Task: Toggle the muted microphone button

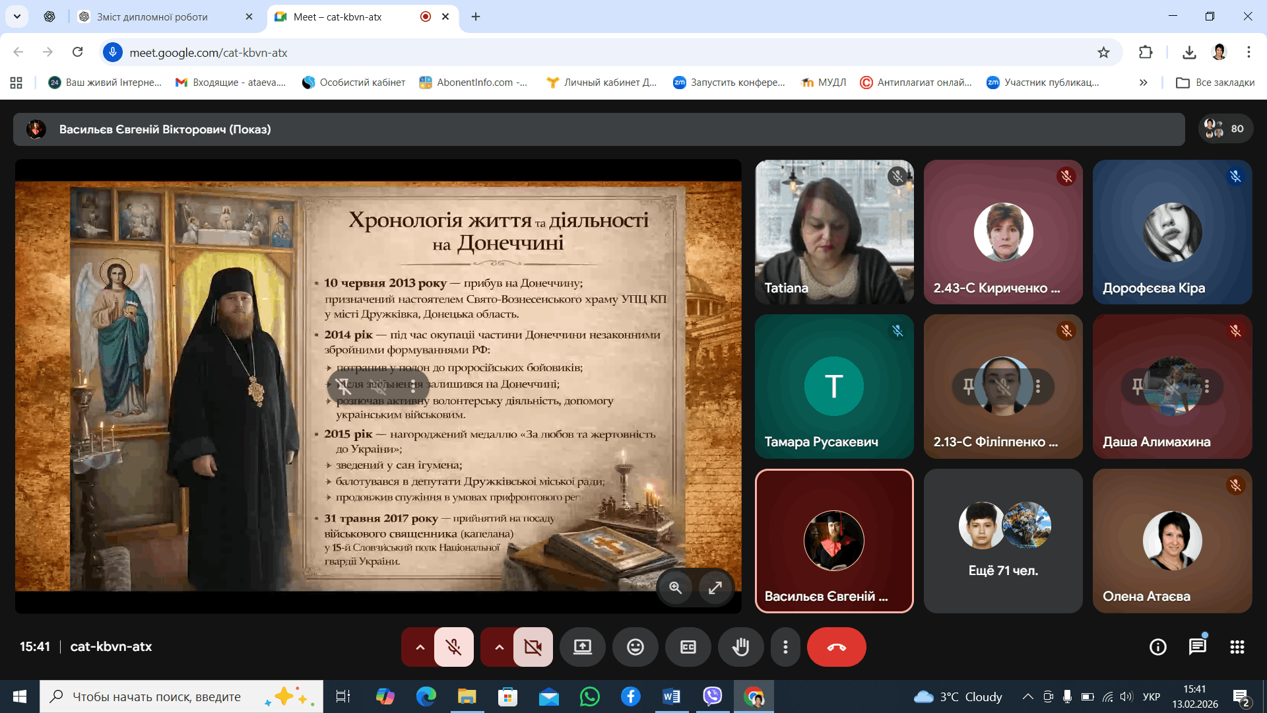Action: click(x=453, y=647)
